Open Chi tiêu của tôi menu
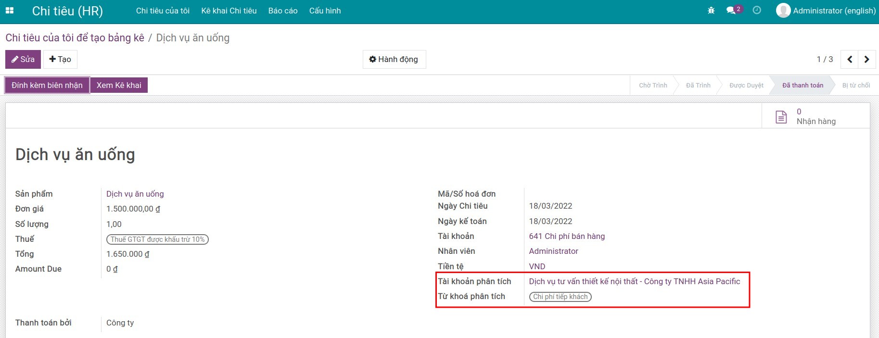 pyautogui.click(x=163, y=11)
